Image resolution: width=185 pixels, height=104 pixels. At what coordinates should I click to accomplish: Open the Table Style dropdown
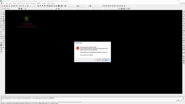click(x=100, y=6)
